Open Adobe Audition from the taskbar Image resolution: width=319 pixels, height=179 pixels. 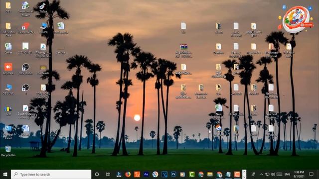146,175
